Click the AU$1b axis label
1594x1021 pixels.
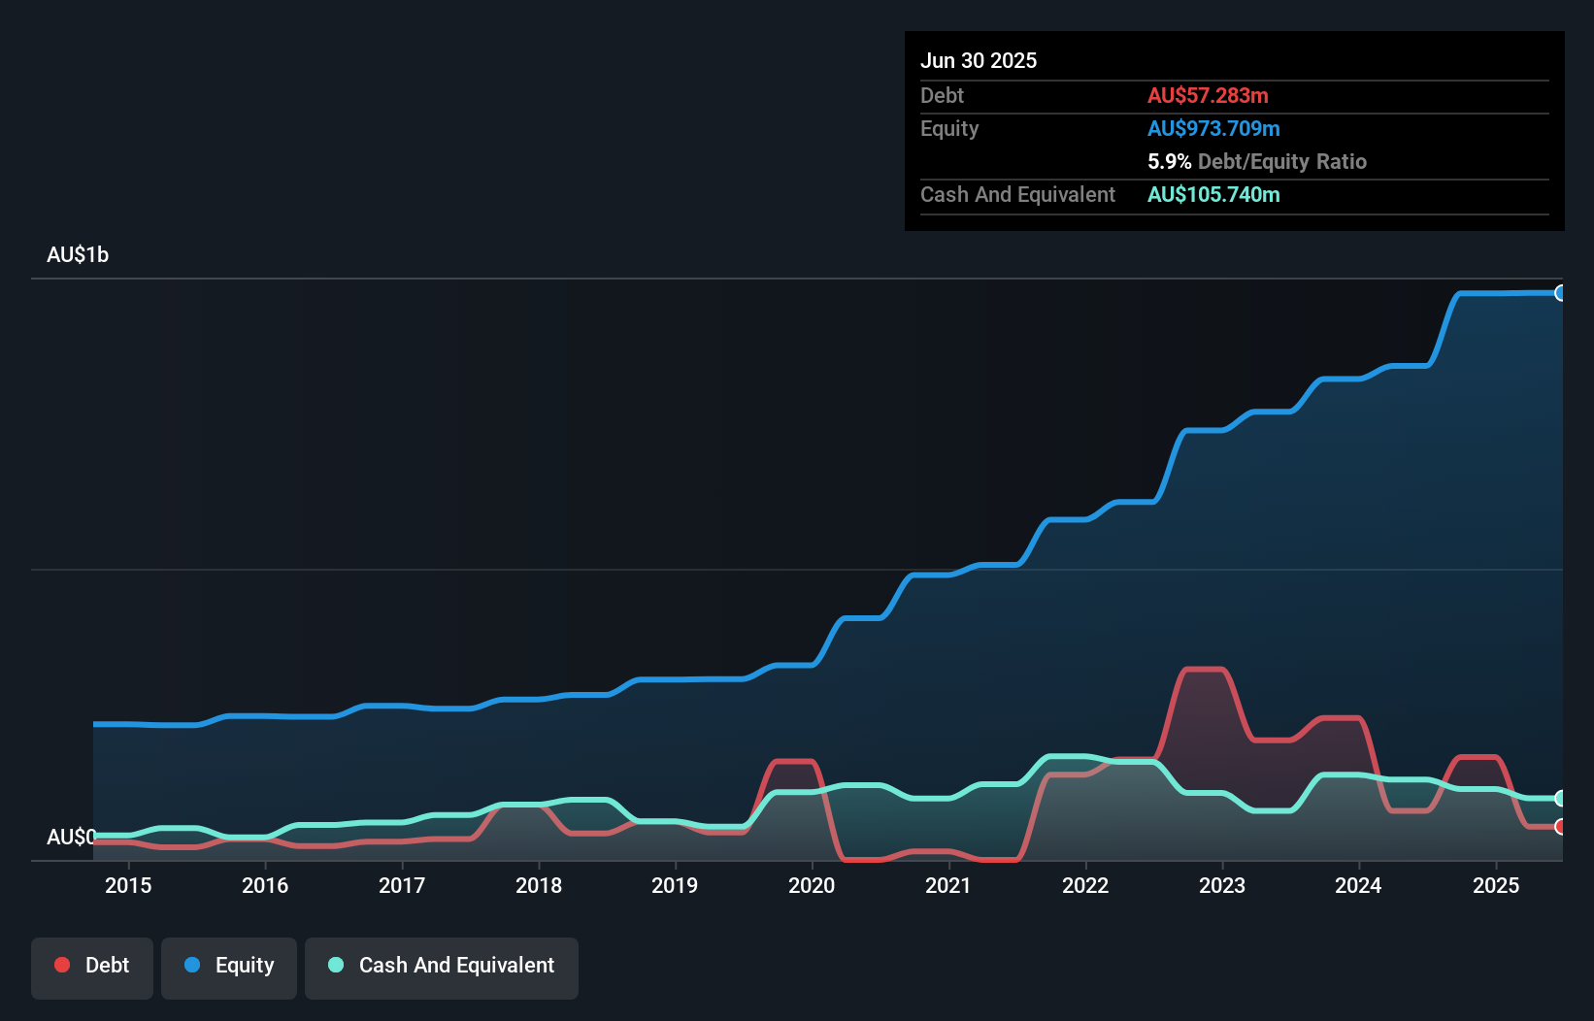(78, 254)
